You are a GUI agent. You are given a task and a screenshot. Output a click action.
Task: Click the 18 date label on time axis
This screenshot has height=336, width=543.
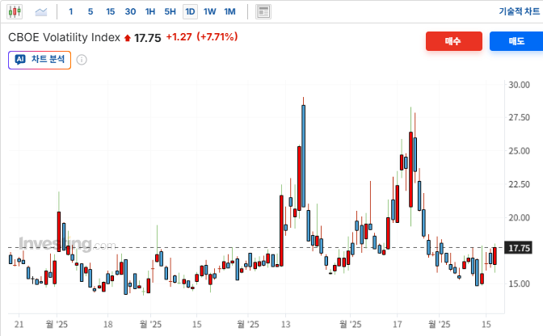coord(108,324)
